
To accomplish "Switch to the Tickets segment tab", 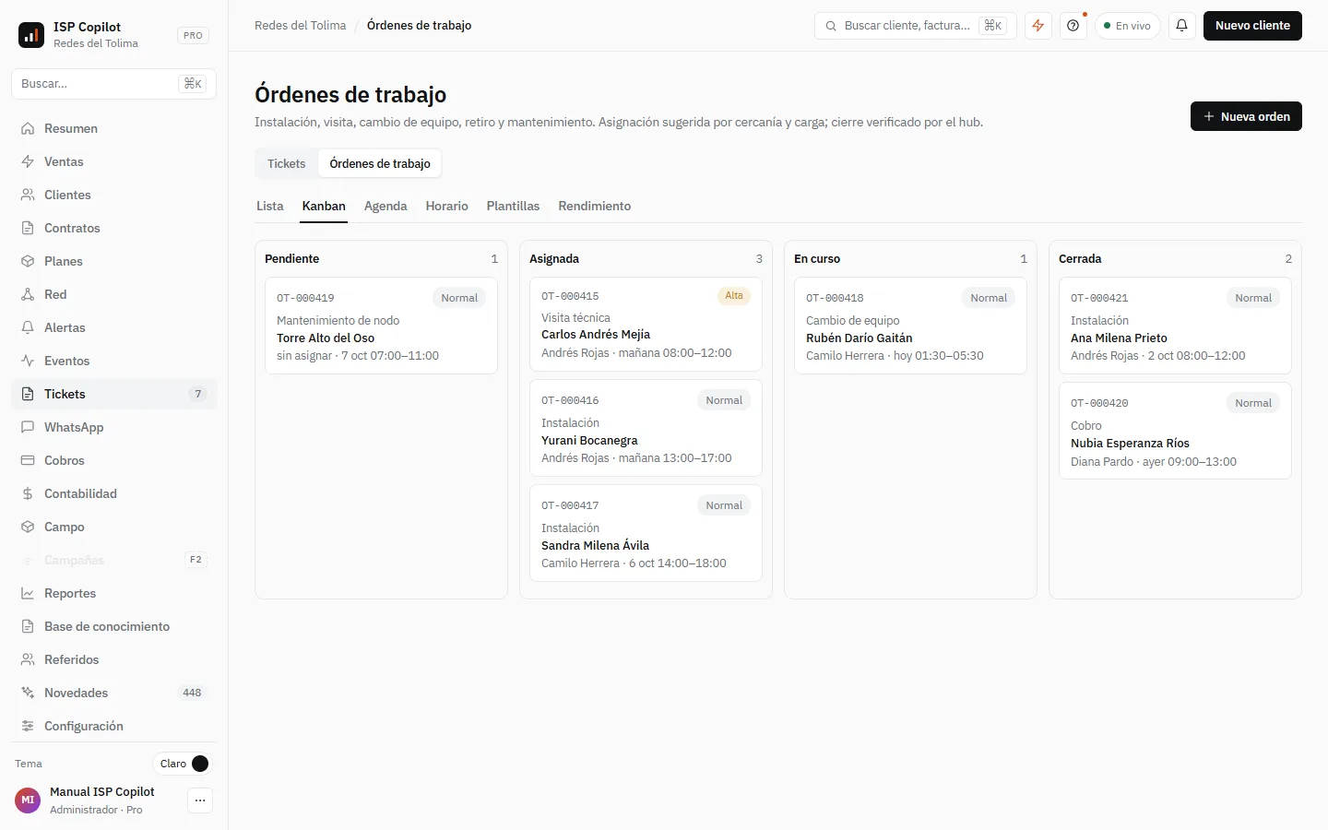I will tap(286, 163).
